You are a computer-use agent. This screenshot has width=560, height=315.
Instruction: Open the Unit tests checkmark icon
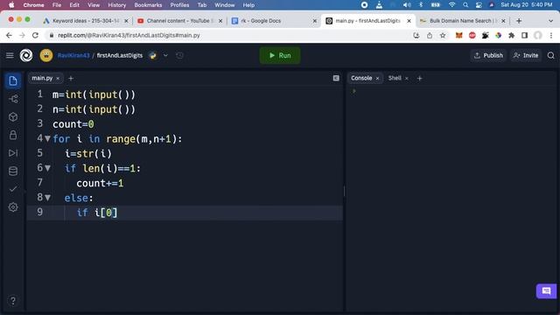13,189
